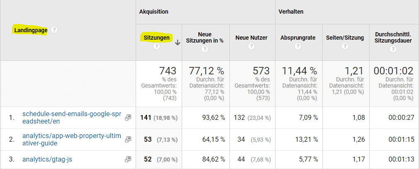Sort by Neue Nutzer column header
Screen dimensions: 419x169
click(x=251, y=38)
